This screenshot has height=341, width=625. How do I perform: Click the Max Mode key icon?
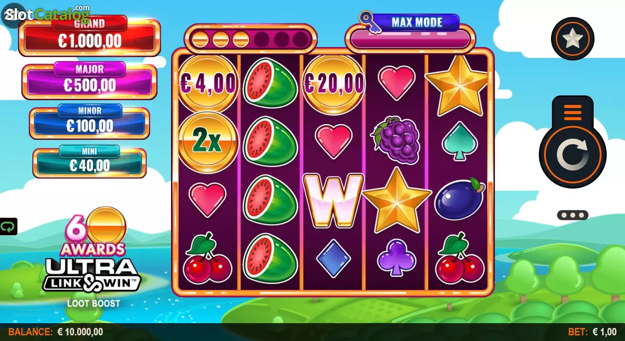[370, 22]
